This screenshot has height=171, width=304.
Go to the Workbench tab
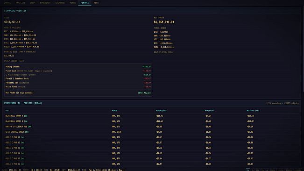(45, 3)
